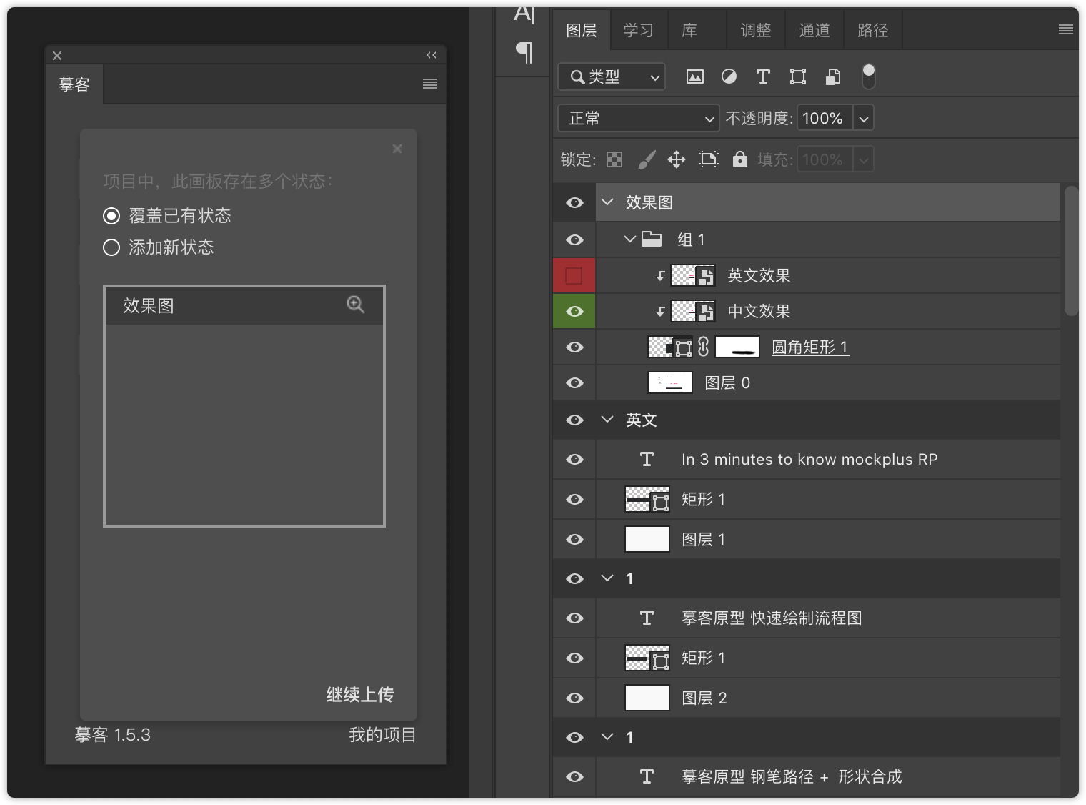Click the smart object filter icon

[832, 76]
